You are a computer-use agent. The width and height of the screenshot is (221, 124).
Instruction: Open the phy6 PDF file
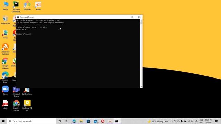tap(6, 104)
